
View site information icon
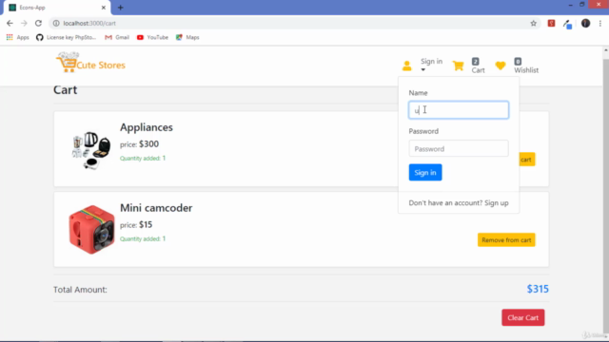pos(56,23)
